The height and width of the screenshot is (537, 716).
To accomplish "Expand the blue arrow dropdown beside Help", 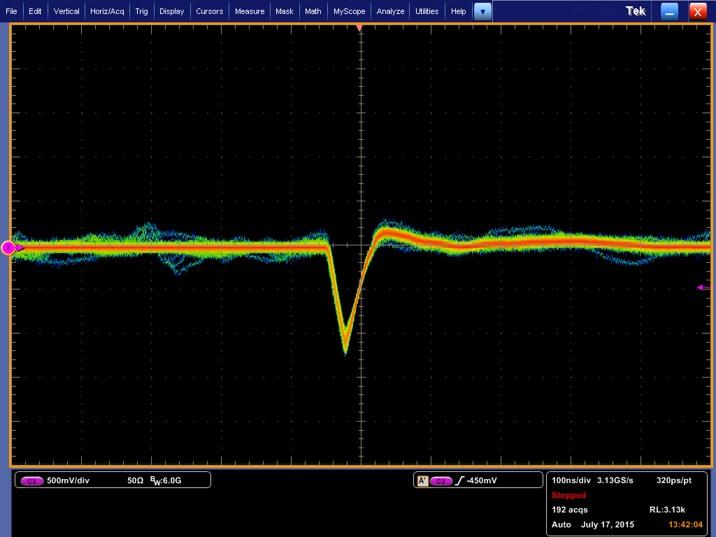I will 482,11.
